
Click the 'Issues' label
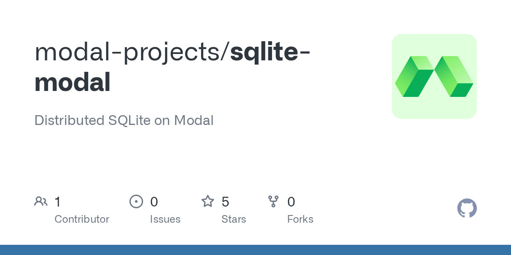tap(165, 219)
